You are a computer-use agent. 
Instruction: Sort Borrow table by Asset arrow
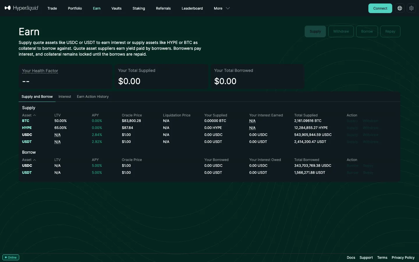point(35,160)
